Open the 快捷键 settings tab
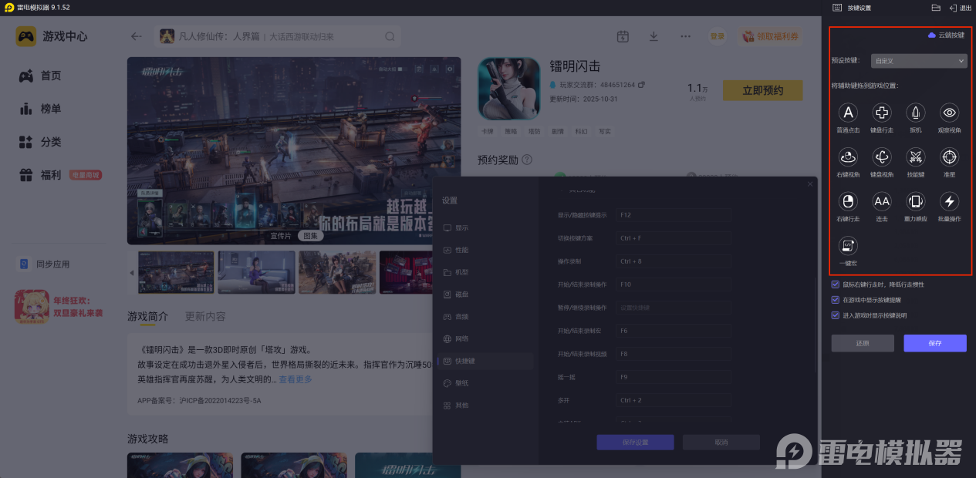 (x=486, y=361)
